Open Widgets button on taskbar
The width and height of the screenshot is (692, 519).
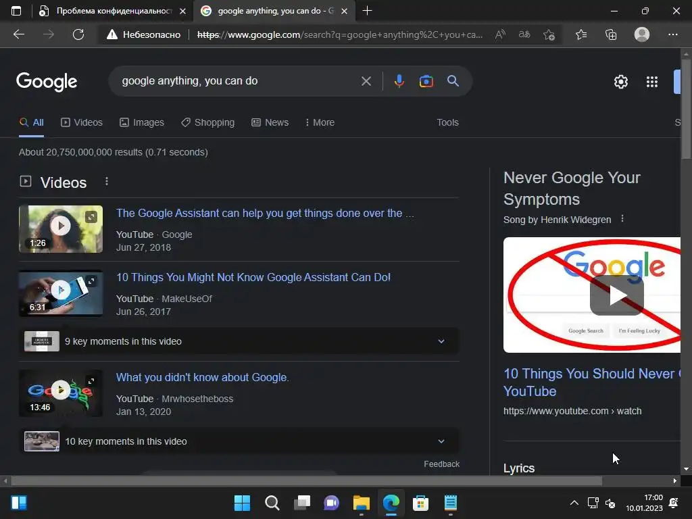[x=19, y=503]
